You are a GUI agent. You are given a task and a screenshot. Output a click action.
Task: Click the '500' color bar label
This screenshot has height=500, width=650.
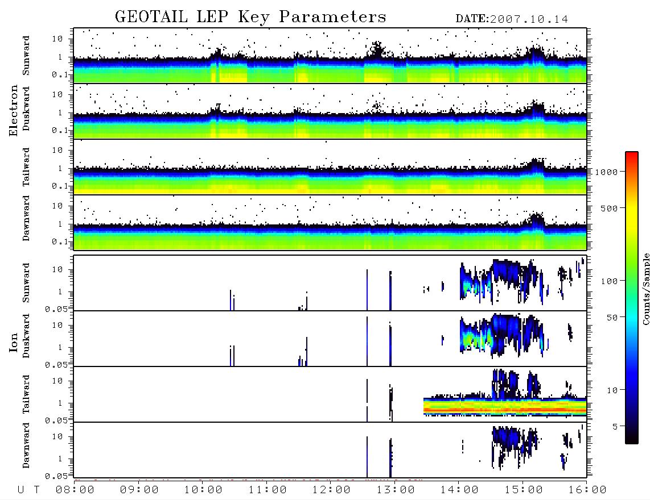(x=610, y=208)
